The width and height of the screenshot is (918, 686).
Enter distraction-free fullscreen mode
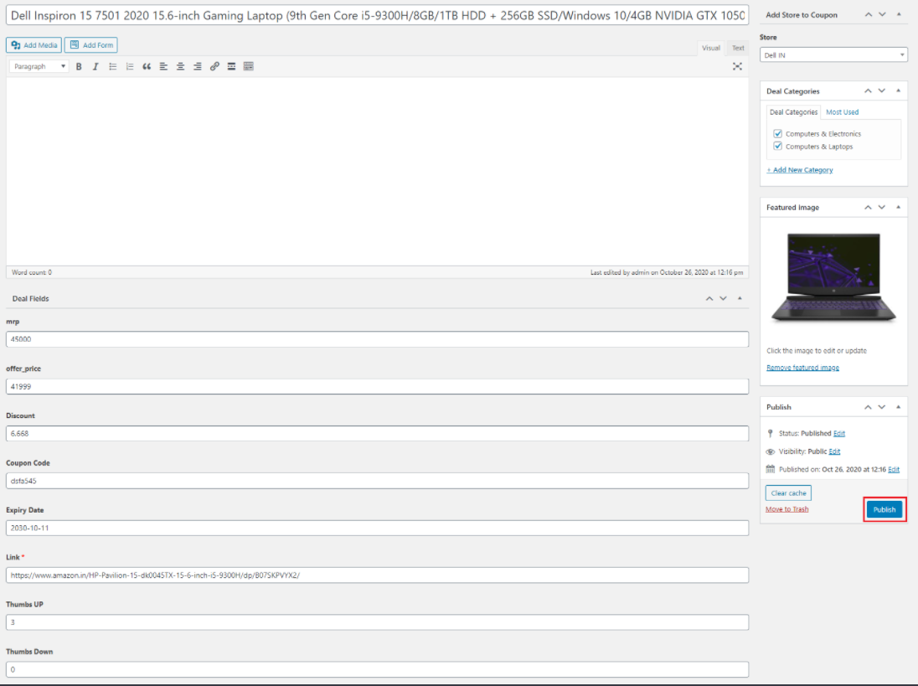tap(737, 67)
